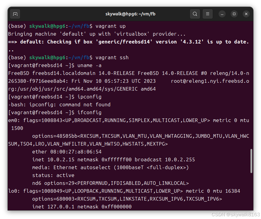Click 'Bringing machine 'default' up' line

tap(97, 34)
